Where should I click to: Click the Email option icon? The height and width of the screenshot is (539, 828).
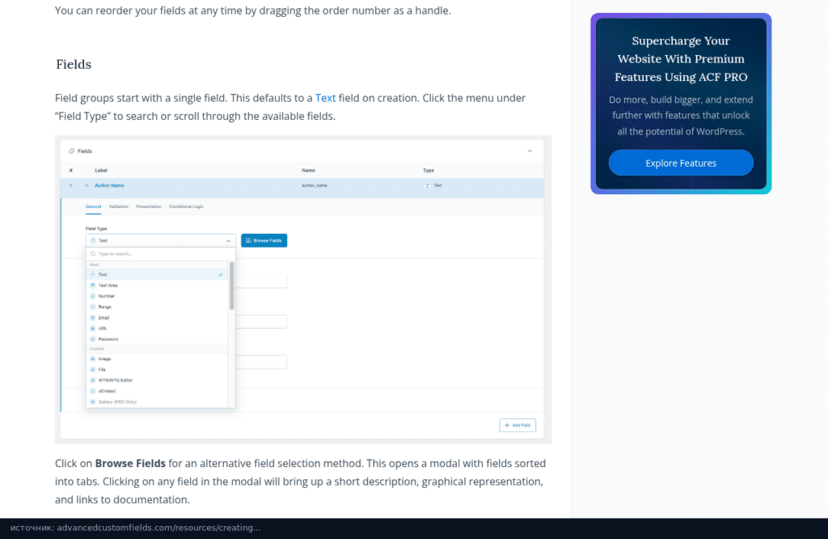pos(93,318)
